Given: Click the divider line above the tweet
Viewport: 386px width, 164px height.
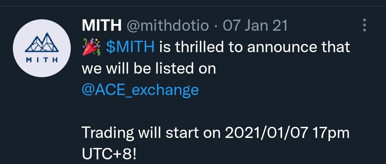Looking at the screenshot, I should 193,6.
